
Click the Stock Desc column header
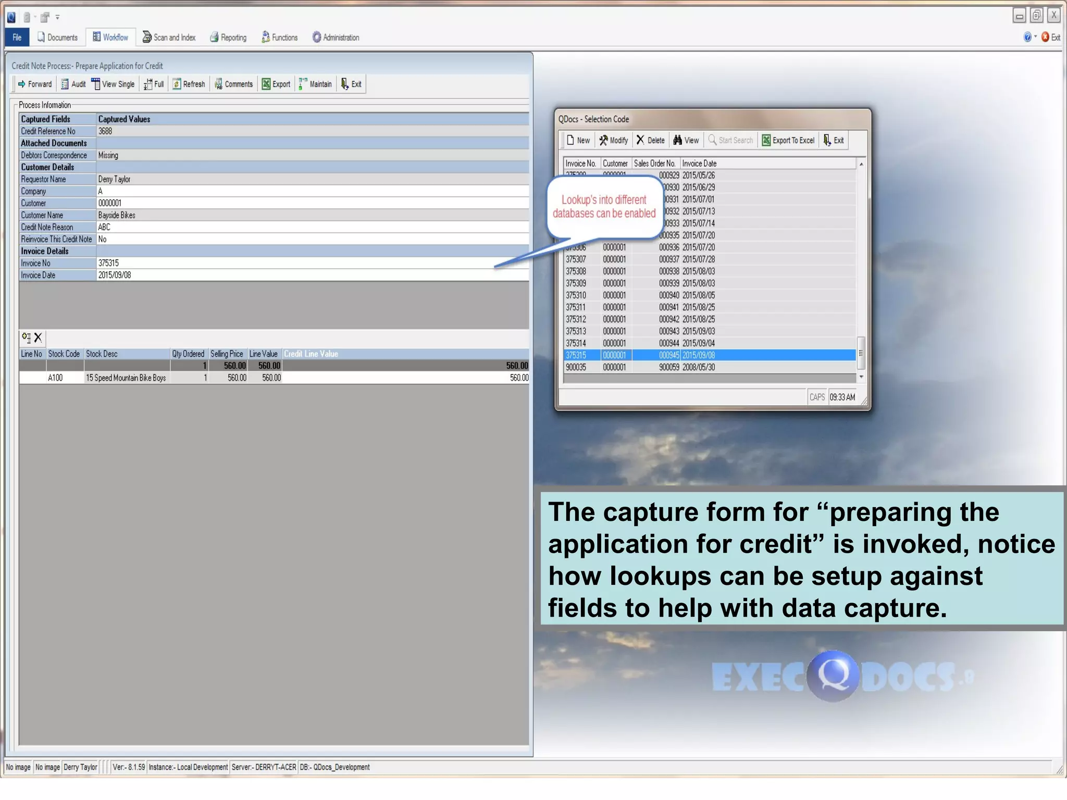pos(127,354)
